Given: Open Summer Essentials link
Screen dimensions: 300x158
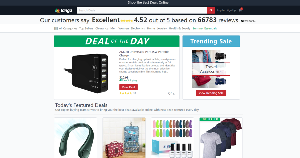Looking at the screenshot, I should click(204, 29).
